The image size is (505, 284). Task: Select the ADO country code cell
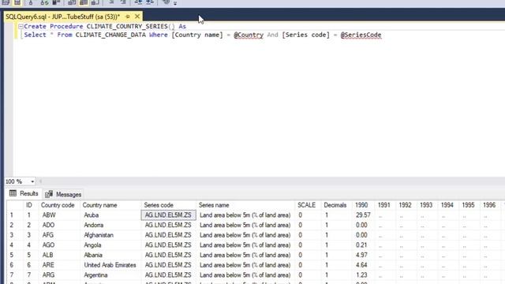pos(60,225)
